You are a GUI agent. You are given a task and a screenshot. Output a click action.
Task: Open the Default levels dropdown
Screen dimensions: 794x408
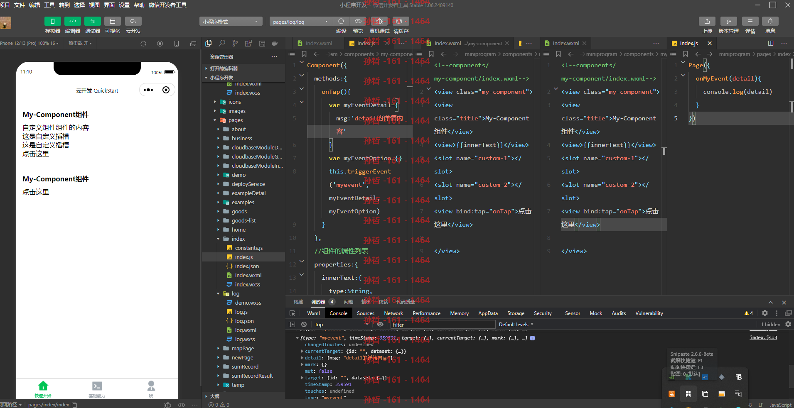point(516,325)
